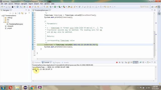Open the Window menu
Viewport: 161px width, 90px height.
(47, 4)
